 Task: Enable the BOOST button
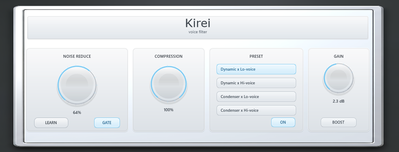(x=339, y=122)
